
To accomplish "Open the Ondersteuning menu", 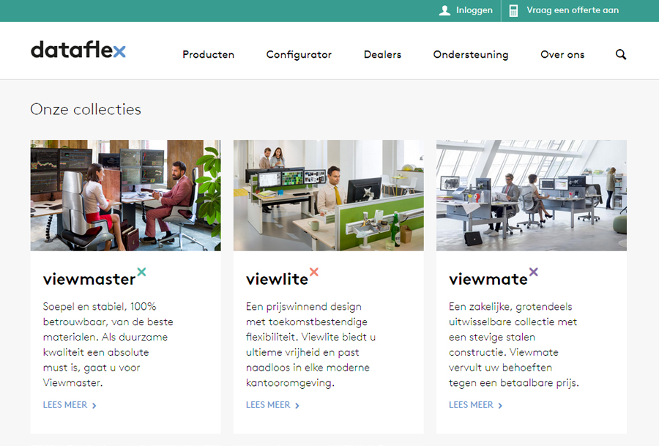I will pyautogui.click(x=471, y=55).
